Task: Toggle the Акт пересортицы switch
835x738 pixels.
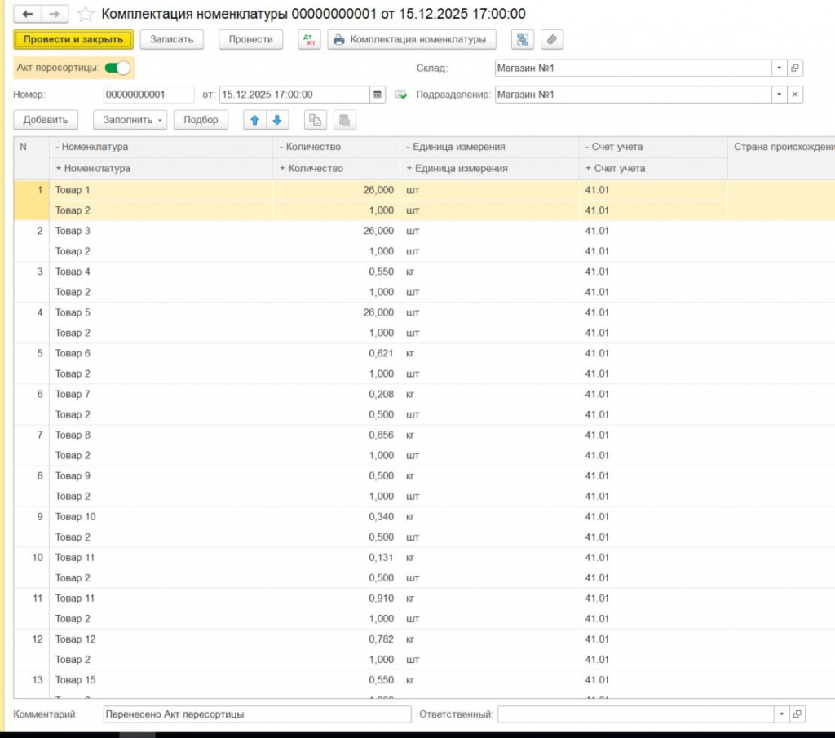Action: 117,68
